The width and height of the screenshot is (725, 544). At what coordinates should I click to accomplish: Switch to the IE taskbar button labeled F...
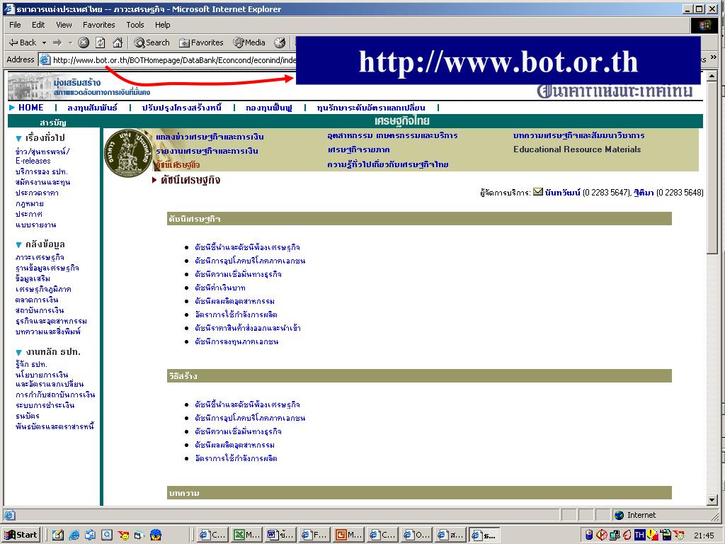(314, 535)
